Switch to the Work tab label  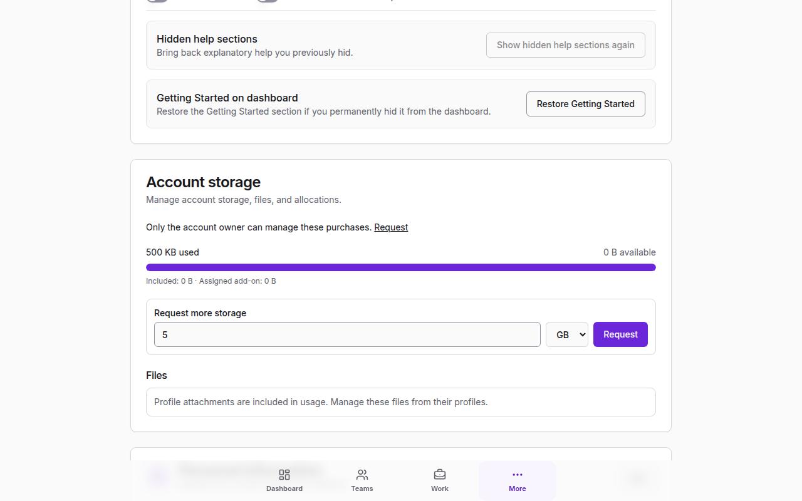440,488
